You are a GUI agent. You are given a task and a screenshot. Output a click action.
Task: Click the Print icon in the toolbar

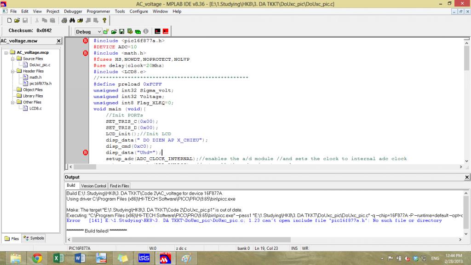(65, 21)
